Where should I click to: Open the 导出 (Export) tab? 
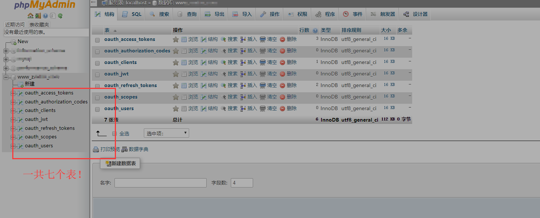point(214,14)
